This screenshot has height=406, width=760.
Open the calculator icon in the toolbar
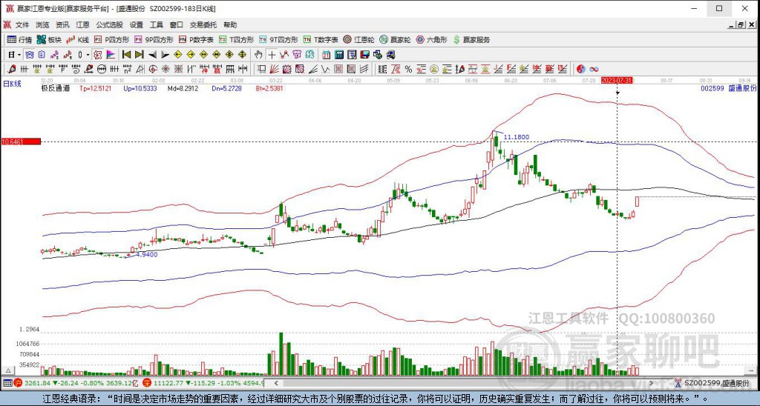[x=338, y=55]
